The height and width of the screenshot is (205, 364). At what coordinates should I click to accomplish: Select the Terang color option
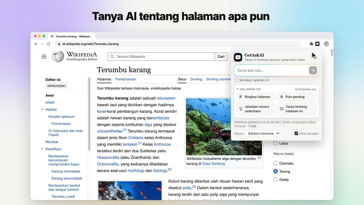point(275,171)
